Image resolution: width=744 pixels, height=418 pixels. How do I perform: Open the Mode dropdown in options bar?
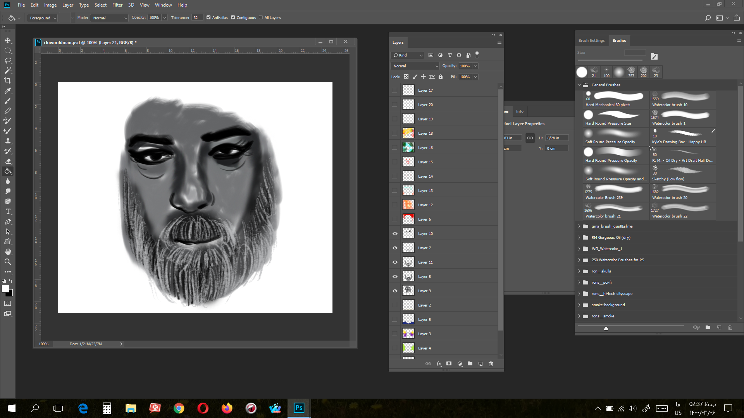coord(109,18)
